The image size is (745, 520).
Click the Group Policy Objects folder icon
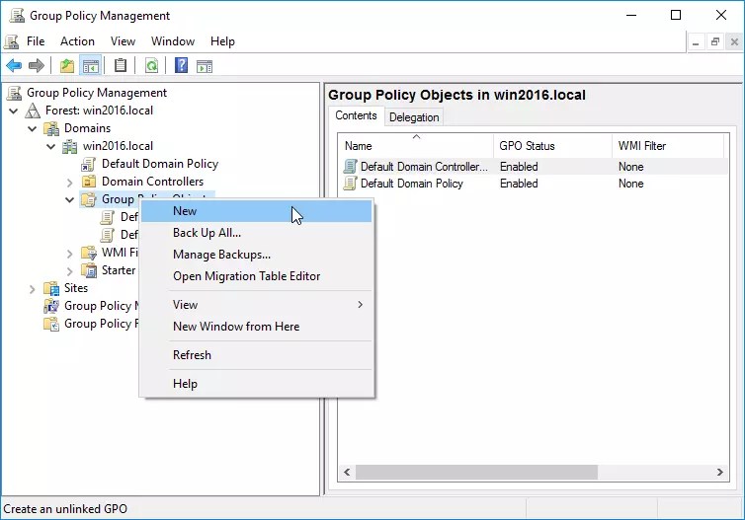pos(88,199)
